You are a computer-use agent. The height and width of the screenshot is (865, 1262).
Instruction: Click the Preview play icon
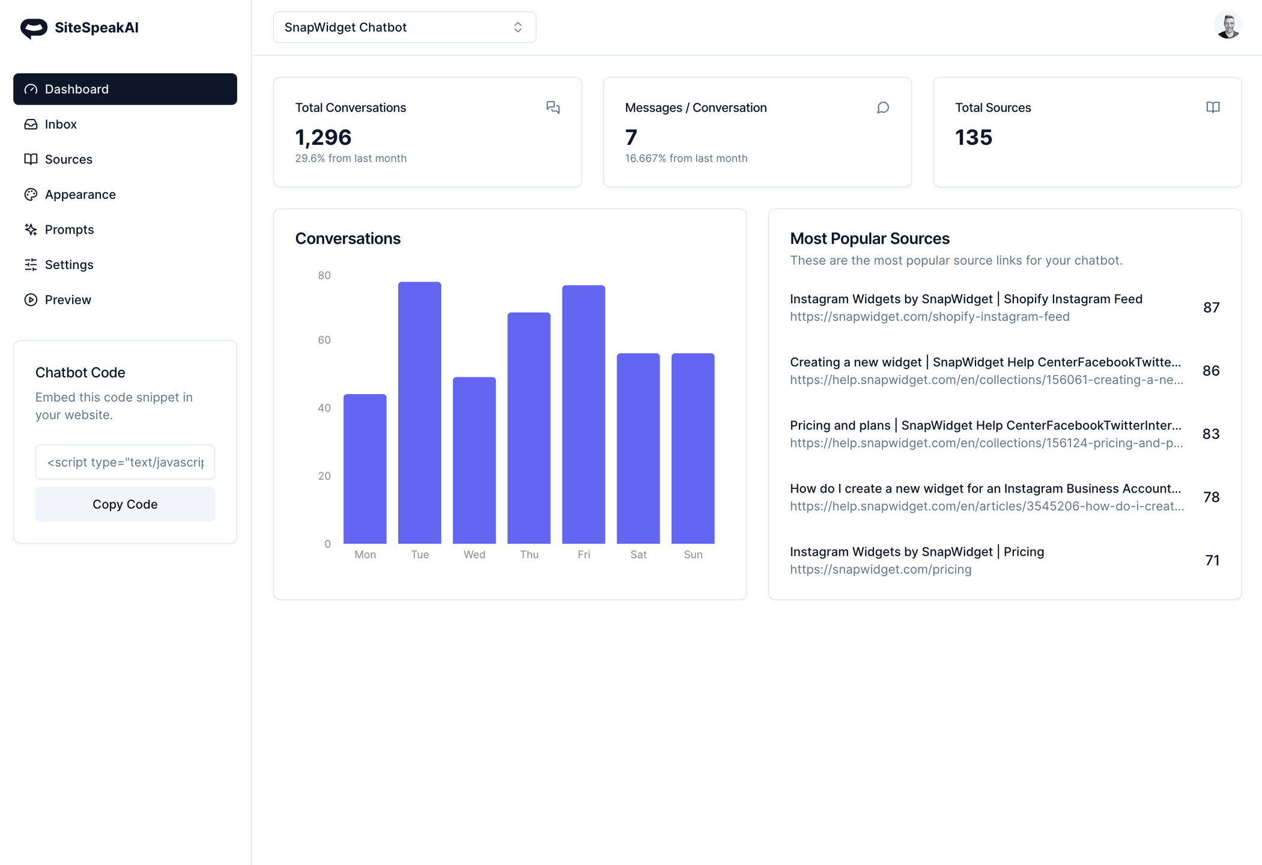coord(31,300)
